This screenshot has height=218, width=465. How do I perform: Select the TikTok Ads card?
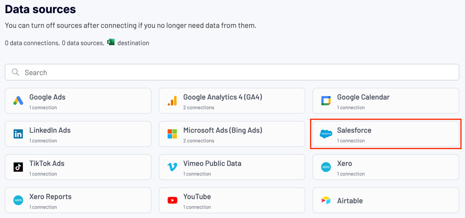coord(78,167)
